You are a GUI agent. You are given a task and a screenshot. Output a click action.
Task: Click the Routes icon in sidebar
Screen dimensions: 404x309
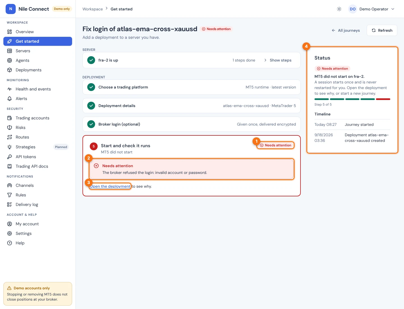click(10, 137)
